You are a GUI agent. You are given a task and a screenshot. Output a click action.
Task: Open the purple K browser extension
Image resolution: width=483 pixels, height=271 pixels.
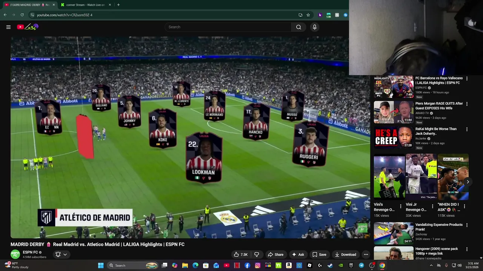coord(320,15)
